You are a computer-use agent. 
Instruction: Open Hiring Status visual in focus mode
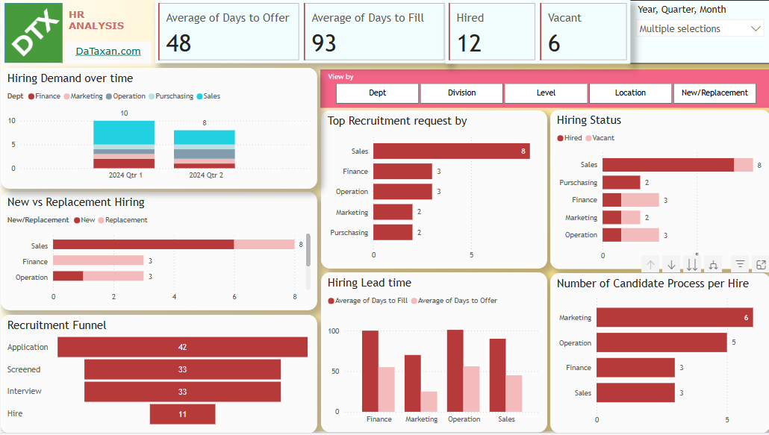click(x=761, y=265)
